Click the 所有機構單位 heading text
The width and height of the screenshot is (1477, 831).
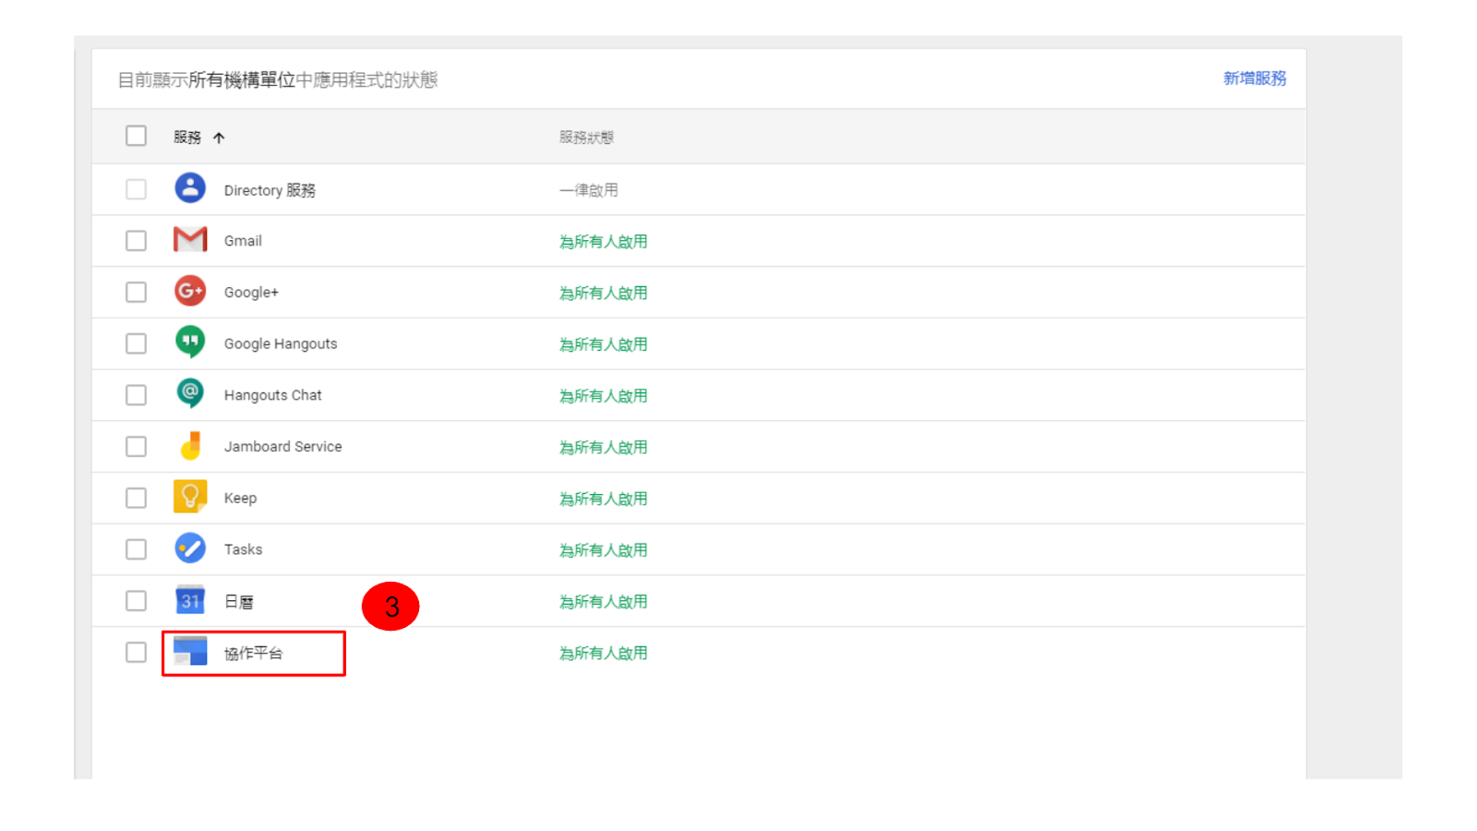click(242, 80)
